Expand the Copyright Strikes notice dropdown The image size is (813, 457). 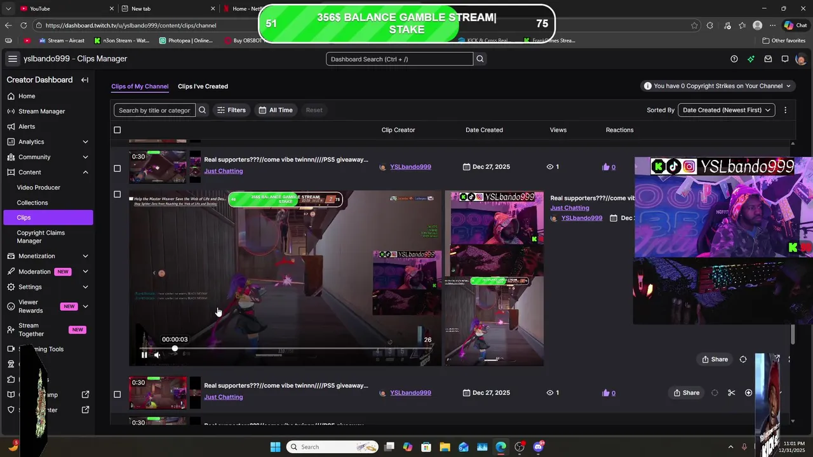coord(718,86)
